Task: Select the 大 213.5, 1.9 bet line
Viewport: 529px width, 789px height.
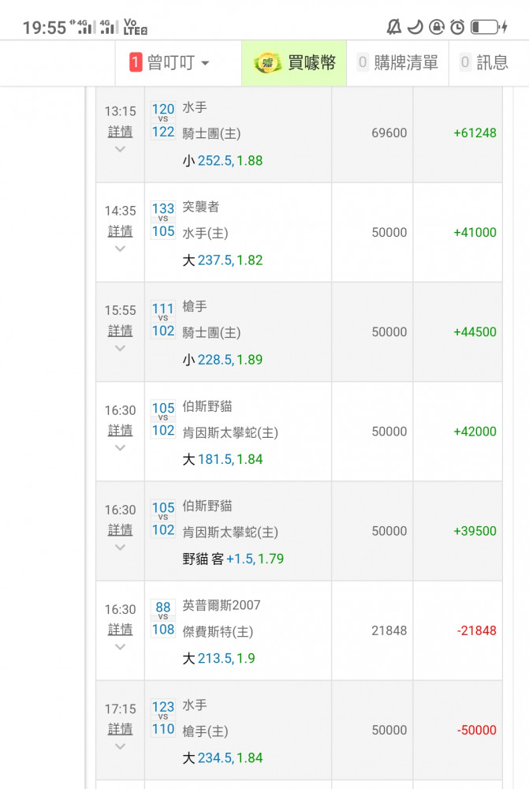Action: click(x=219, y=658)
